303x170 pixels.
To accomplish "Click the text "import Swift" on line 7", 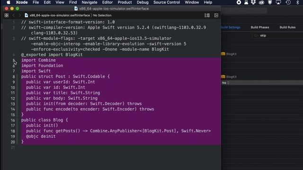I will (x=36, y=71).
